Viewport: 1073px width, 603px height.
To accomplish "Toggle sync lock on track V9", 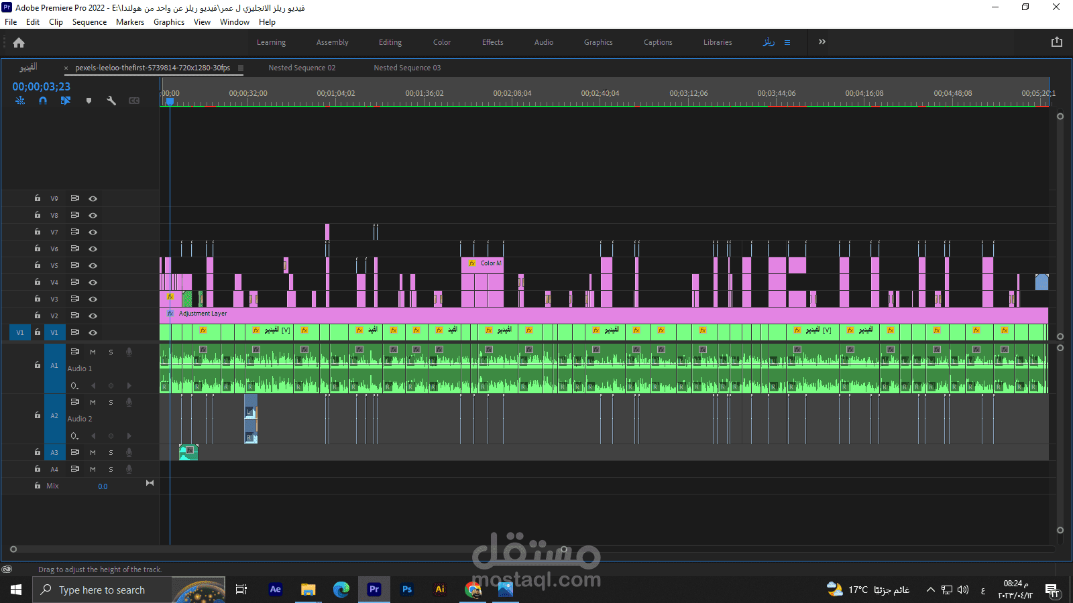I will [x=75, y=198].
